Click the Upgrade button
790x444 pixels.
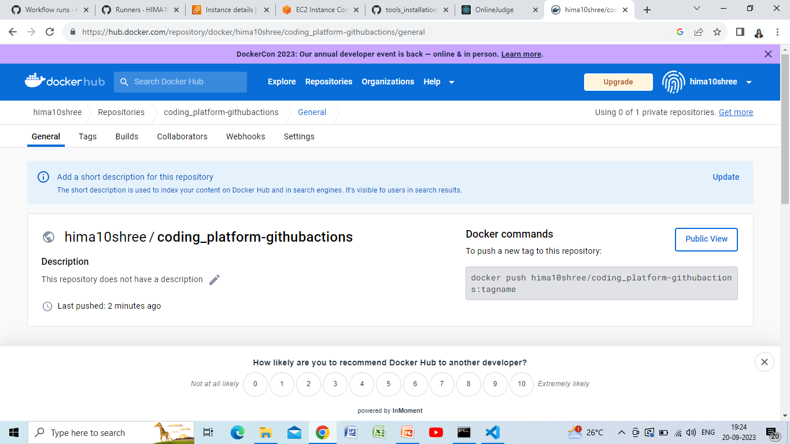pos(618,82)
